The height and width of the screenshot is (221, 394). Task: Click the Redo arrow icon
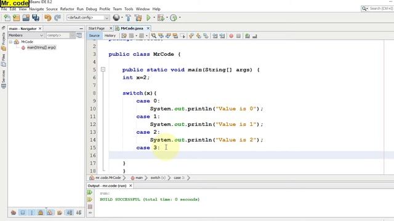click(57, 18)
